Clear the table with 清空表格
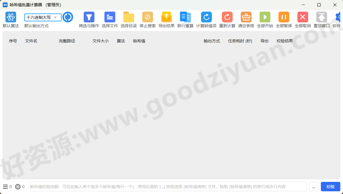The width and height of the screenshot is (343, 194). click(x=246, y=17)
